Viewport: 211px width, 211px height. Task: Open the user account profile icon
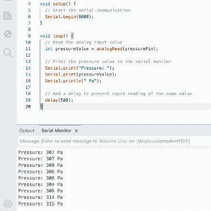(8, 204)
